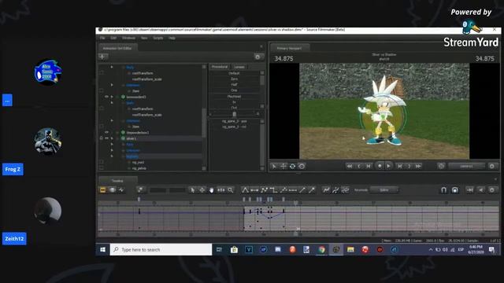The width and height of the screenshot is (504, 283).
Task: Toggle the magnet Snap option in Timeline
Action: click(x=443, y=190)
